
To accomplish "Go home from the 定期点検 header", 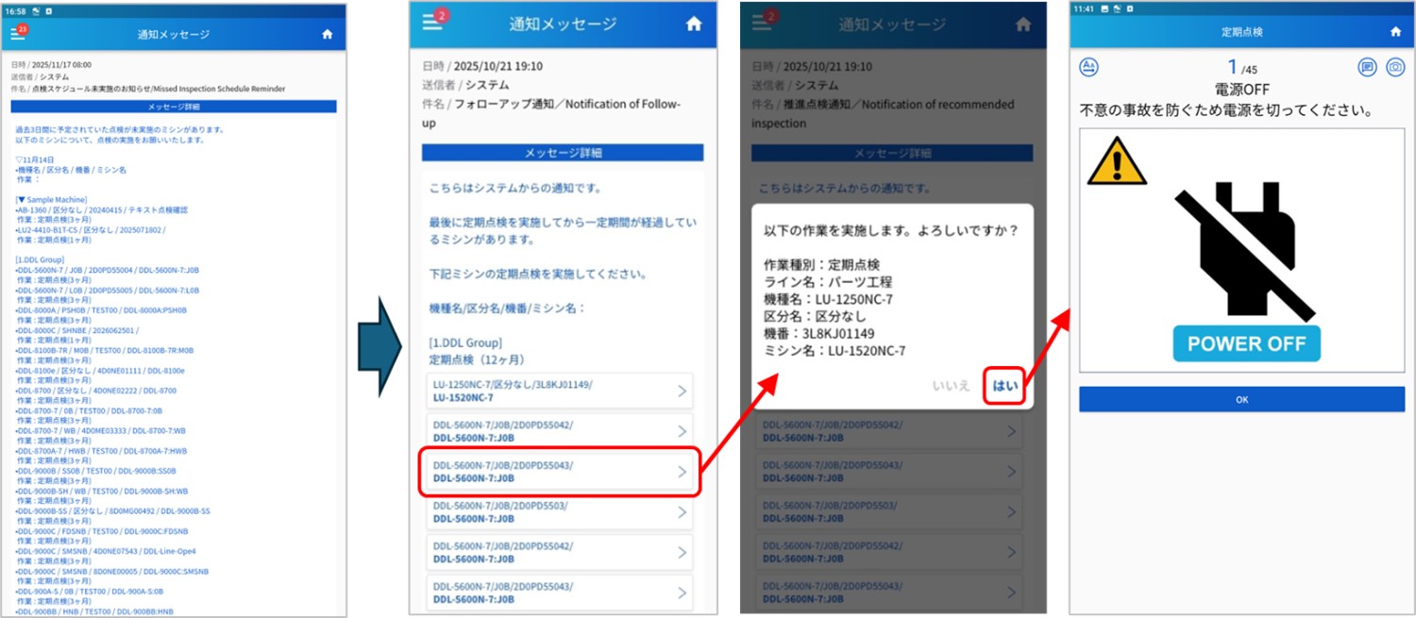I will tap(1395, 32).
